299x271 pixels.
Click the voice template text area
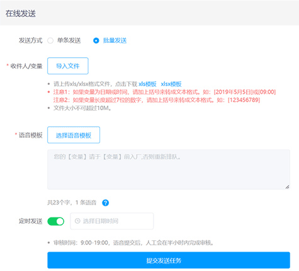point(169,169)
